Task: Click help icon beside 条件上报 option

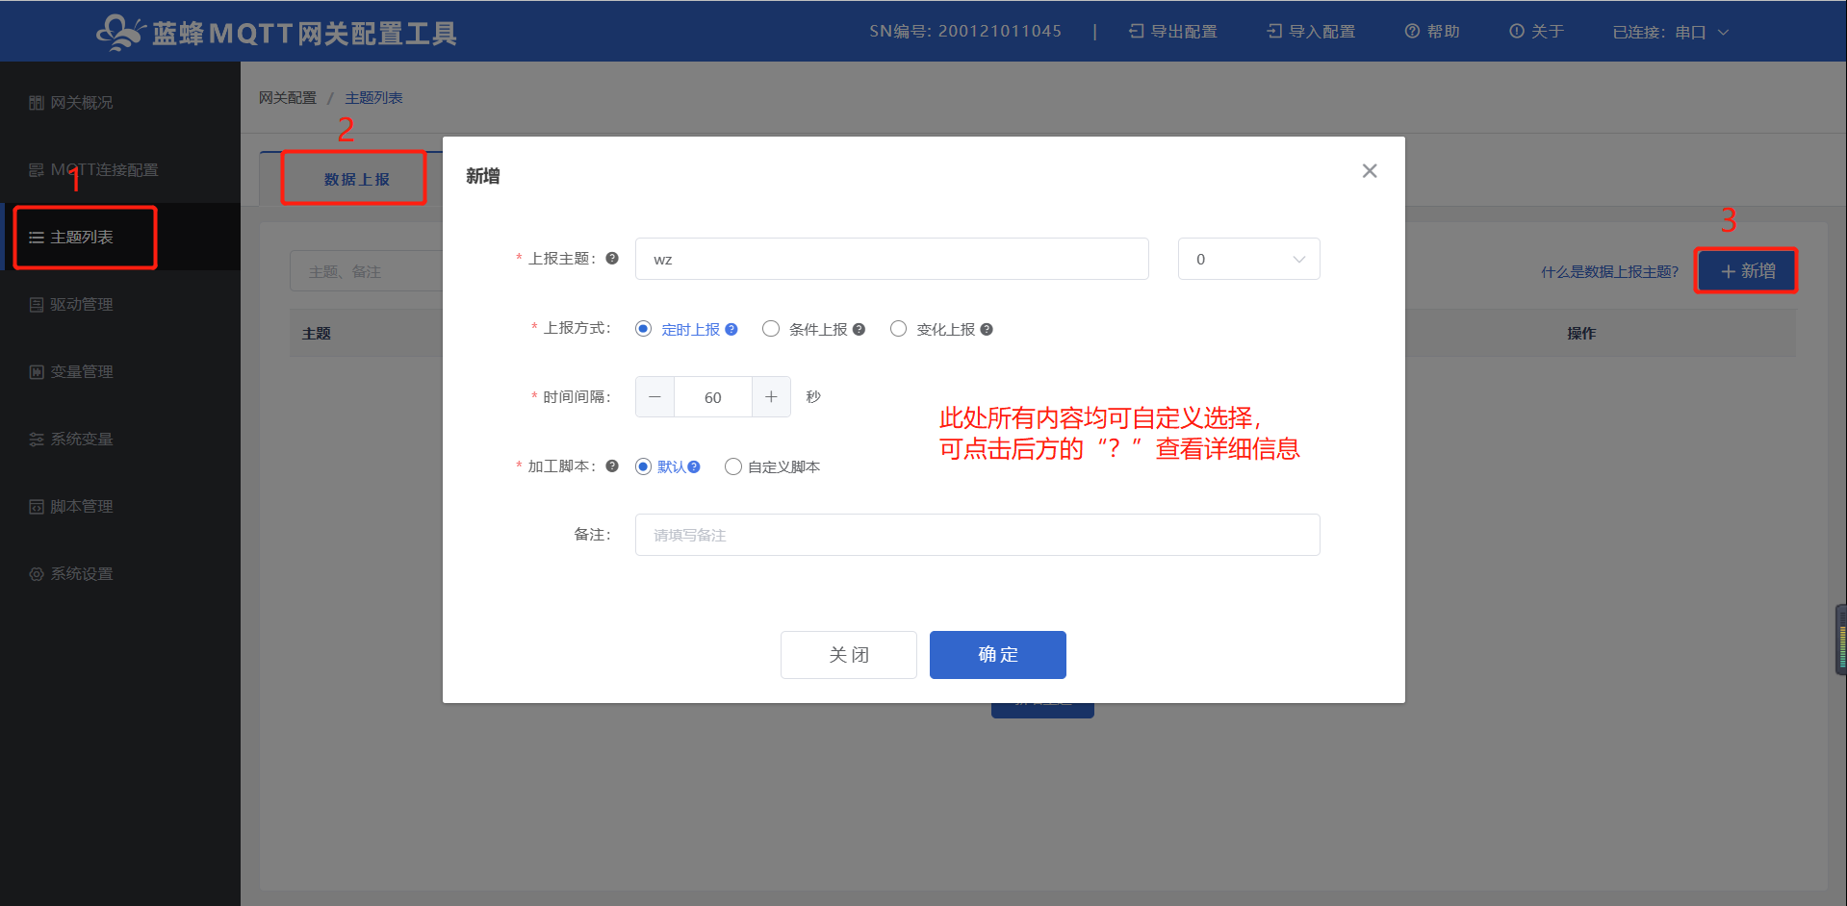Action: (x=859, y=329)
